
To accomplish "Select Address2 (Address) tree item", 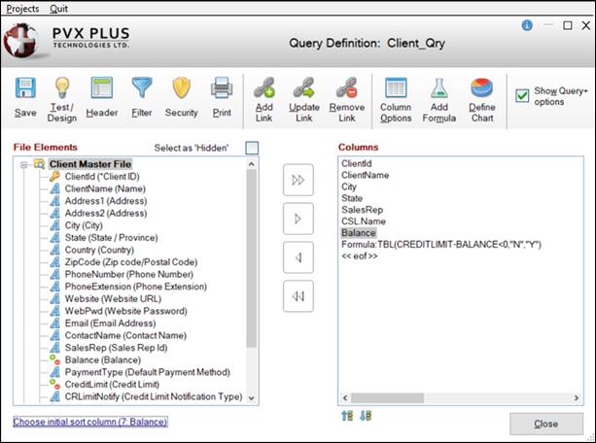I will (x=106, y=213).
